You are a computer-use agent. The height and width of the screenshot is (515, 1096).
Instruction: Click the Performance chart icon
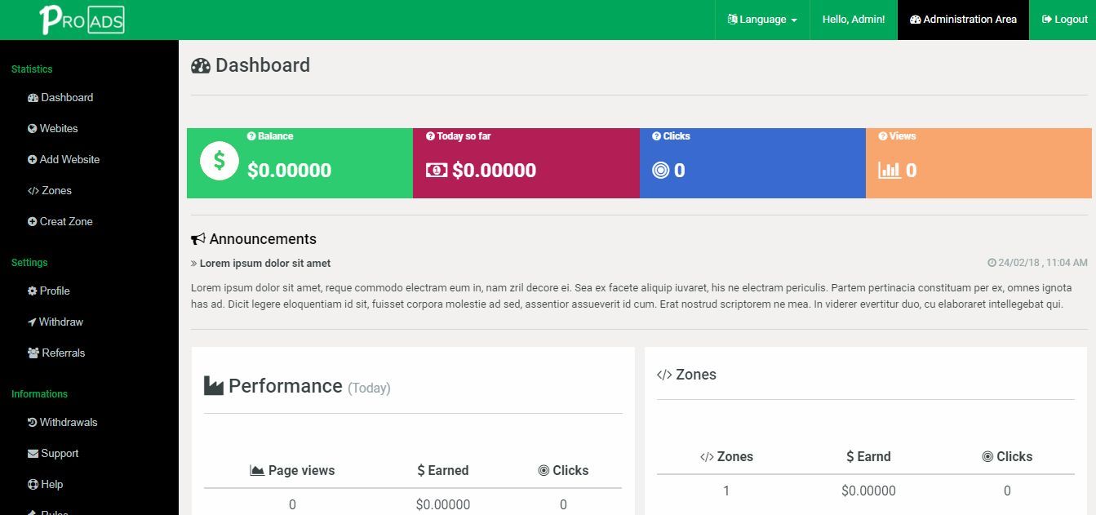tap(214, 385)
